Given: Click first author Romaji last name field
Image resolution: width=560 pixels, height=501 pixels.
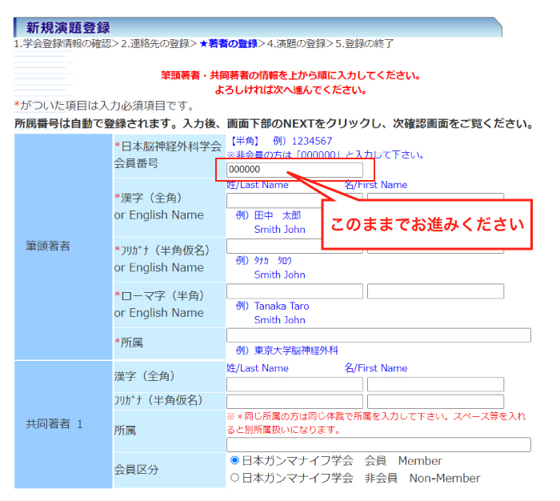Looking at the screenshot, I should (x=294, y=291).
